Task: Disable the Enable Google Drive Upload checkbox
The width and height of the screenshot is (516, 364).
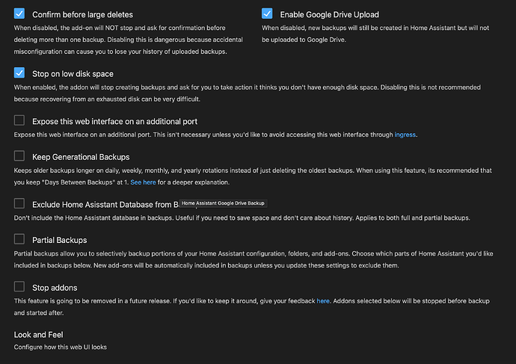Action: (x=267, y=13)
